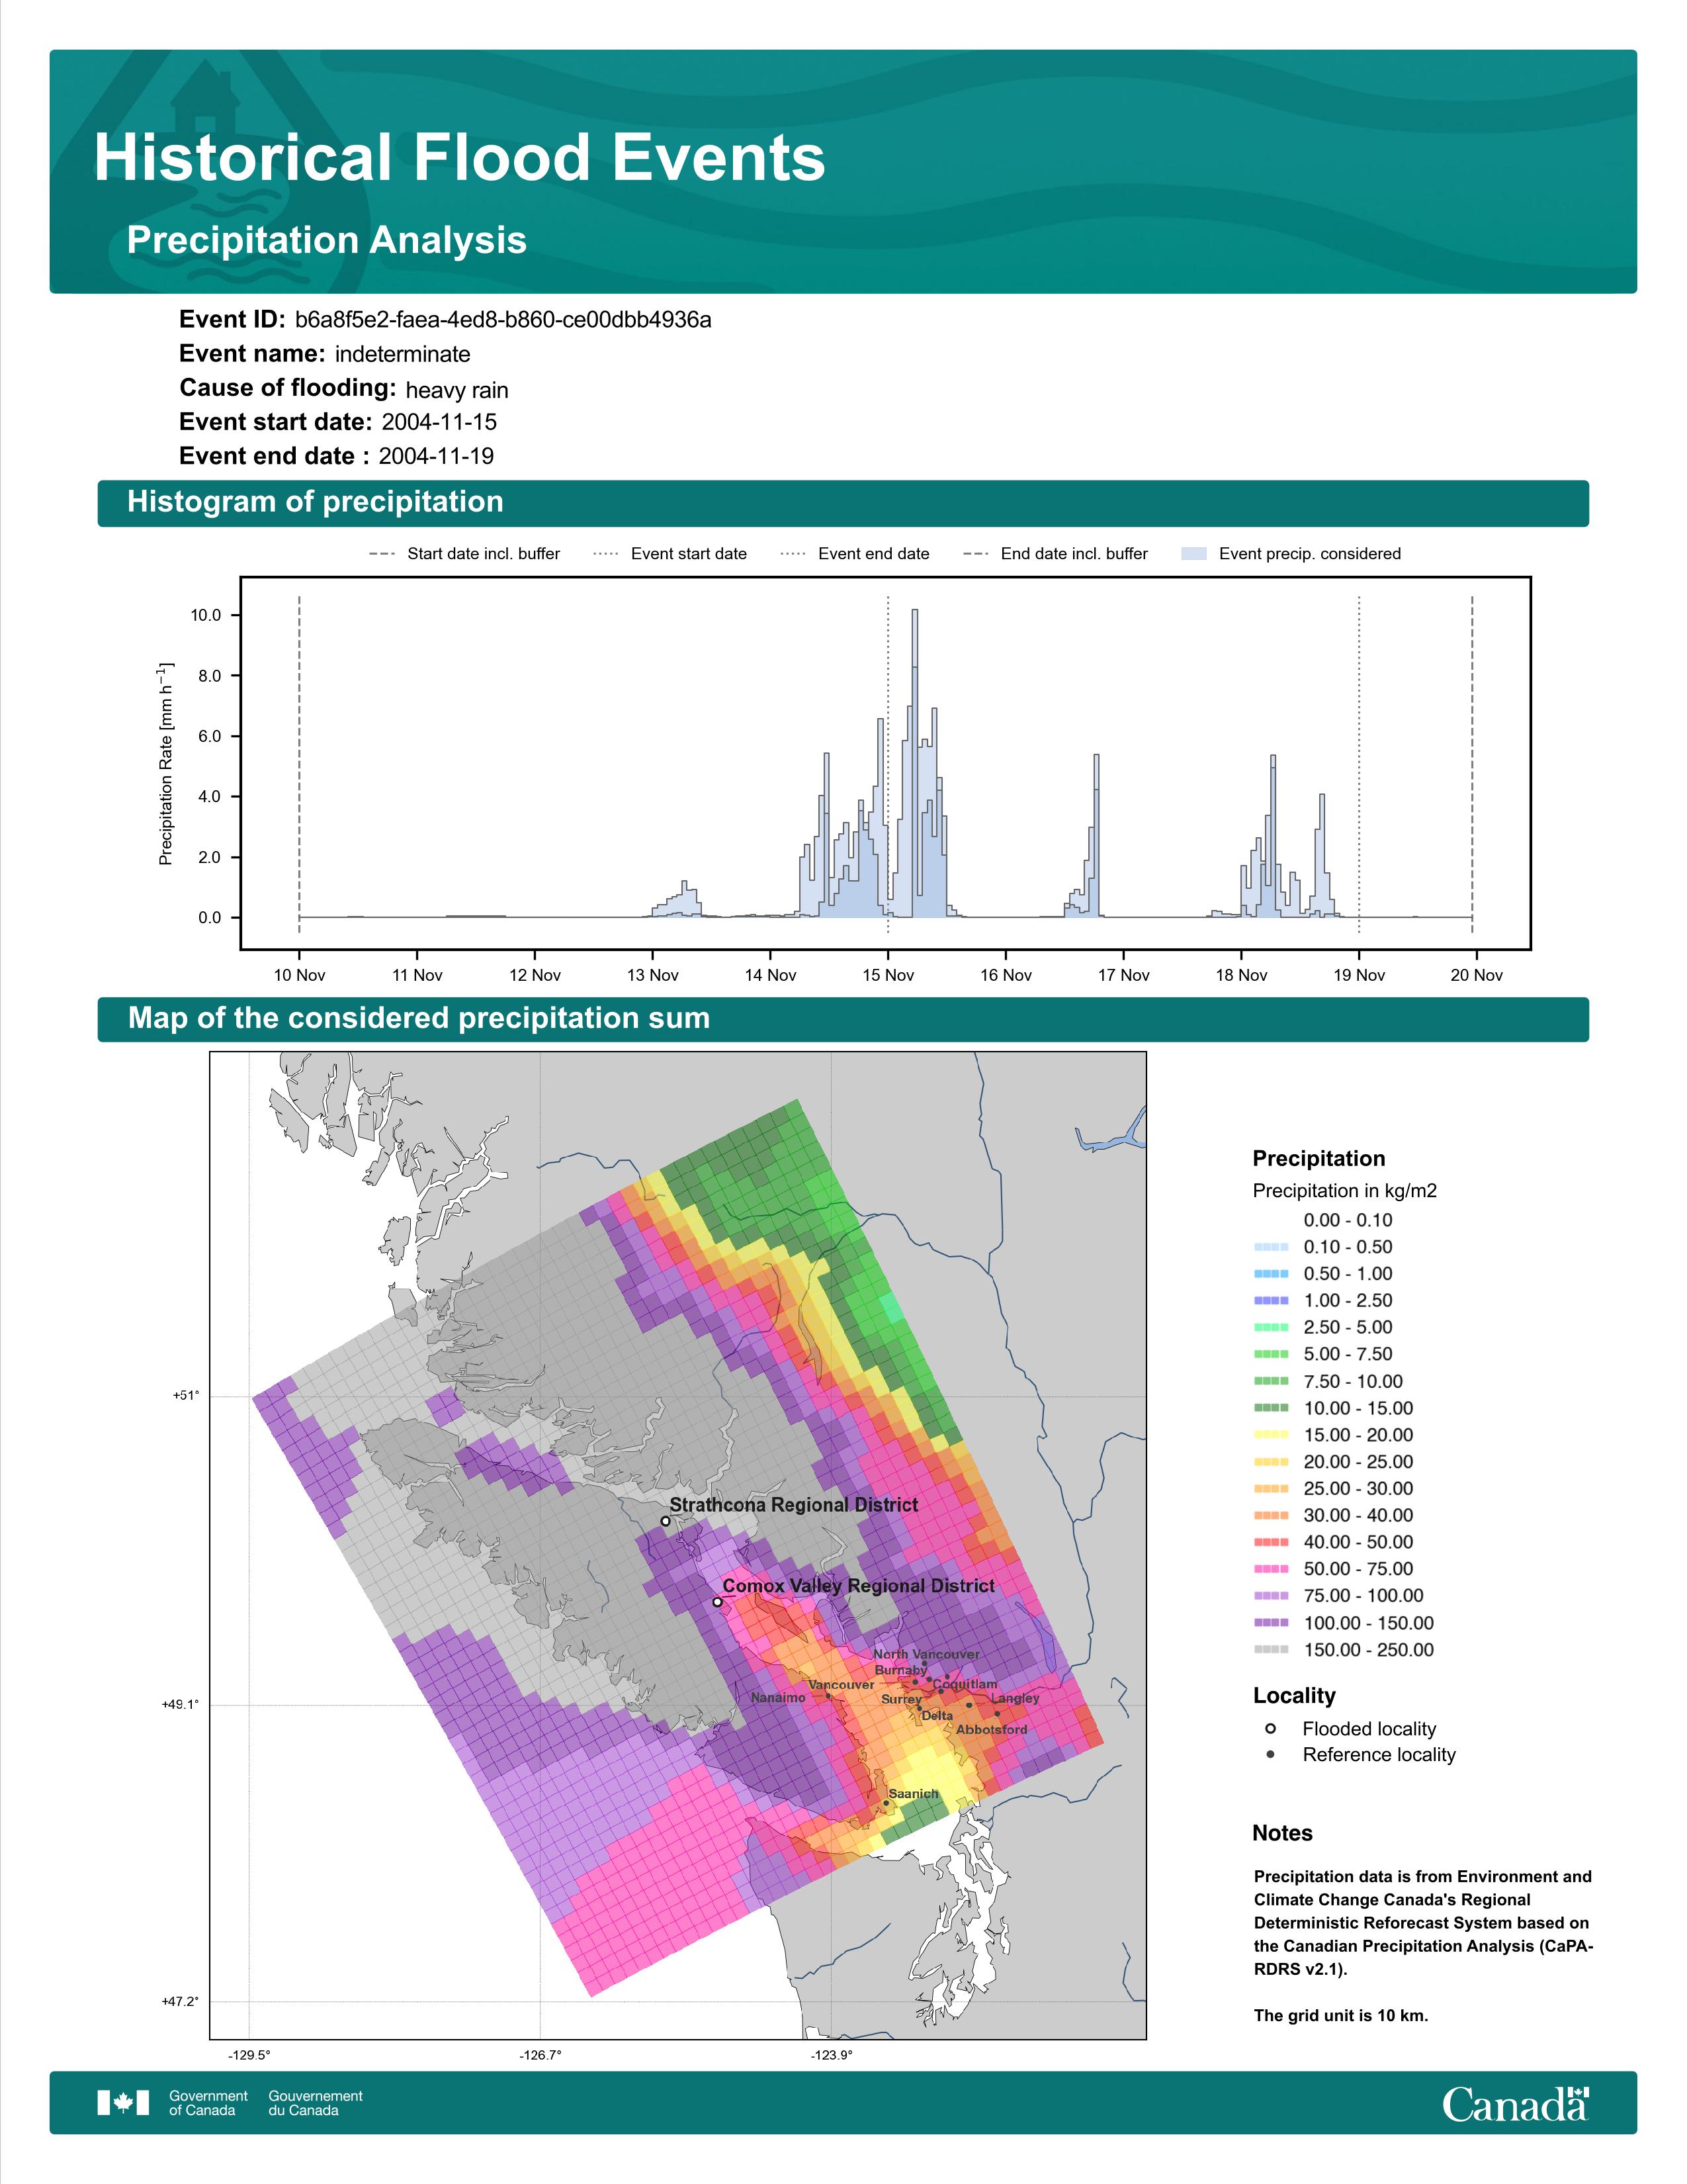Click the 40.00 - 50.00 red swatch
Image resolution: width=1687 pixels, height=2184 pixels.
1270,1543
